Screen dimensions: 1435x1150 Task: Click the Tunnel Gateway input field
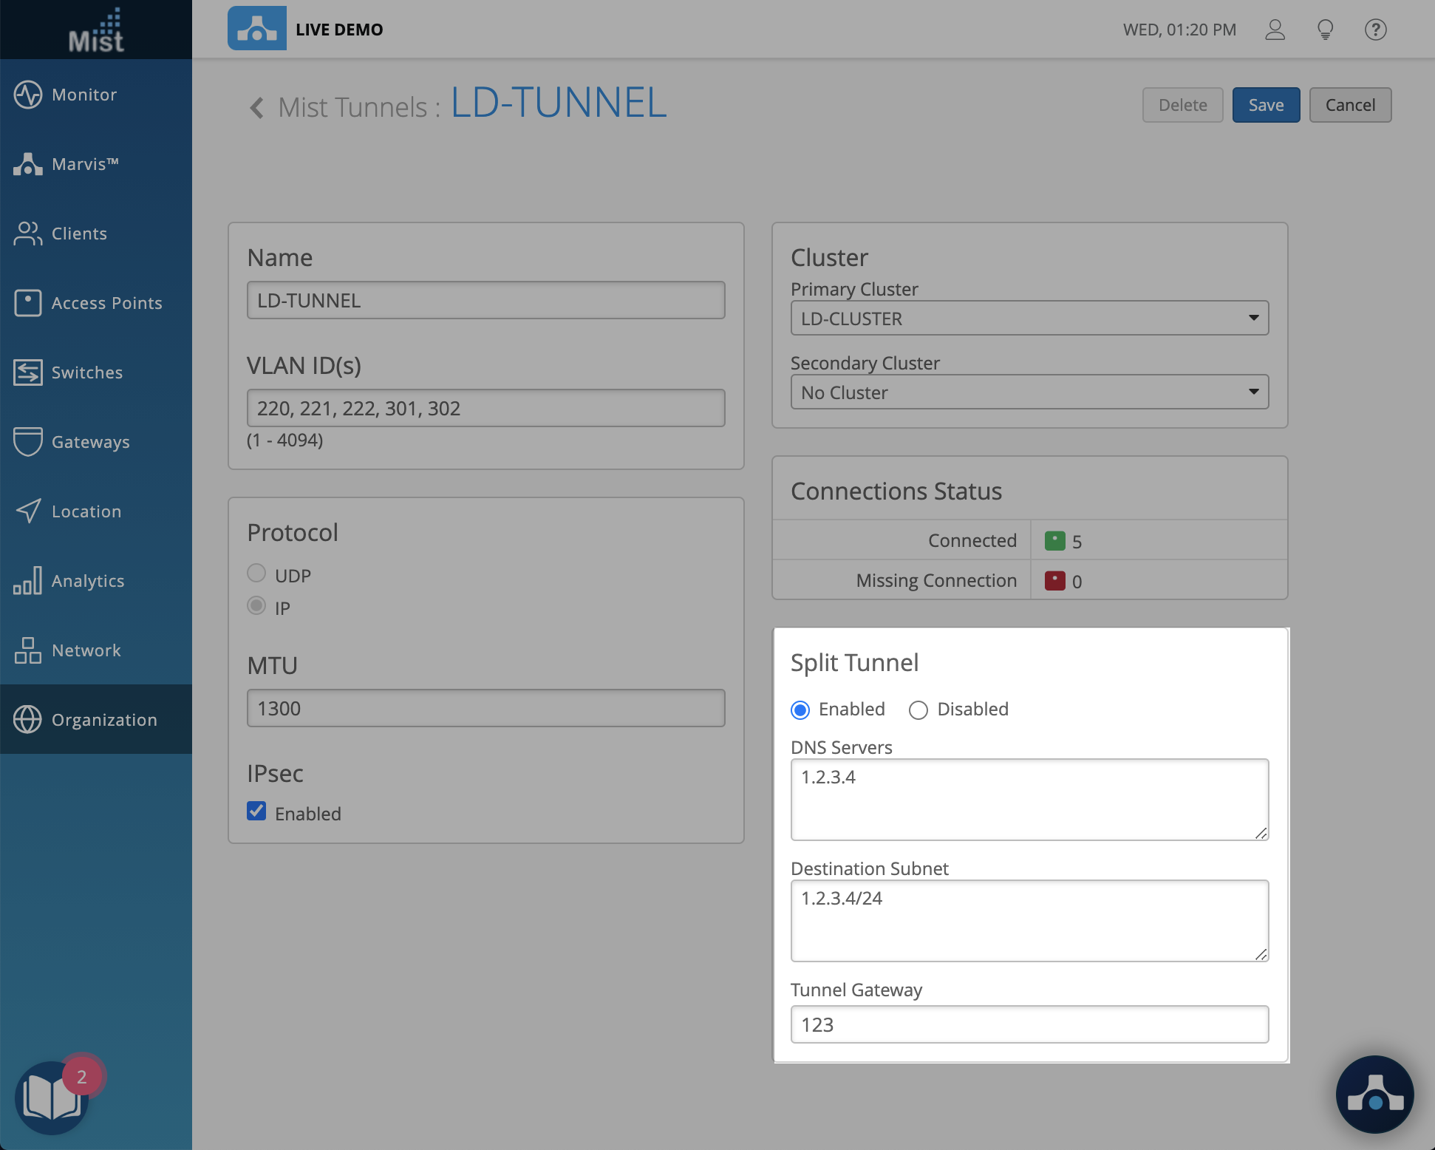[x=1029, y=1024]
